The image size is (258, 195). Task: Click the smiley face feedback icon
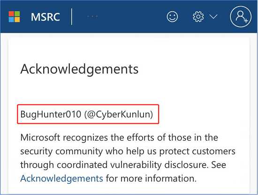pos(172,16)
